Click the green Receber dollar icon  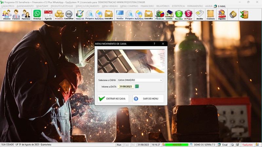point(179,15)
